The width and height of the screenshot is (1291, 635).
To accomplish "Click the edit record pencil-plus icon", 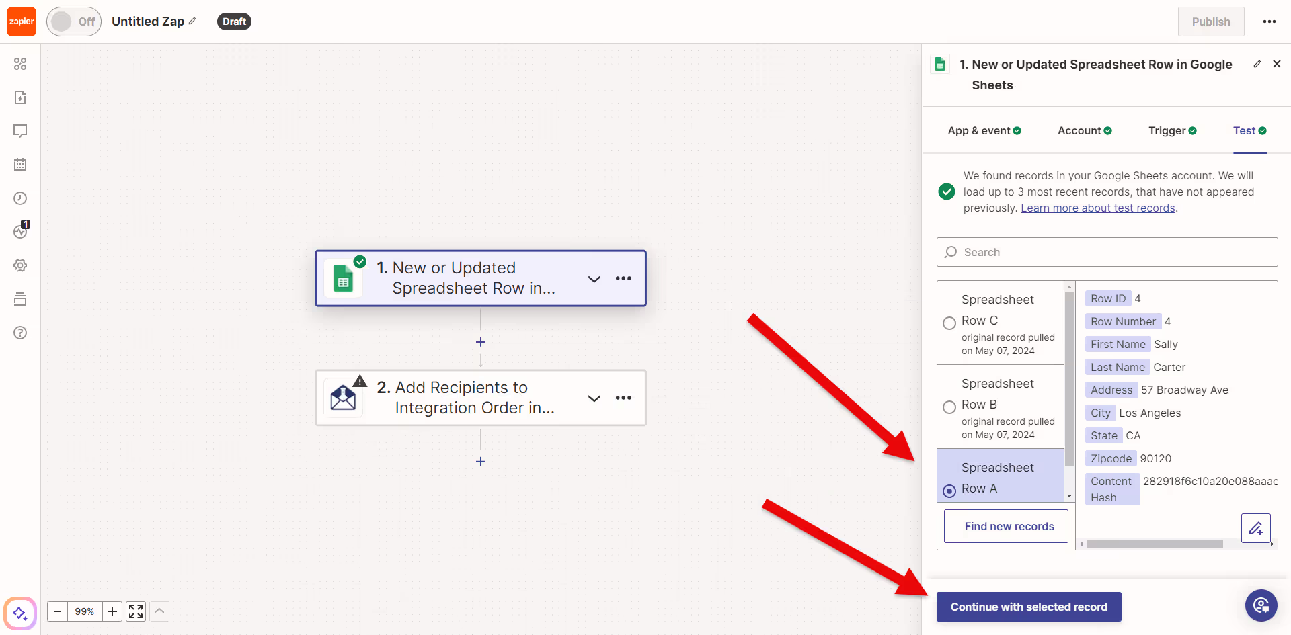I will [x=1256, y=528].
